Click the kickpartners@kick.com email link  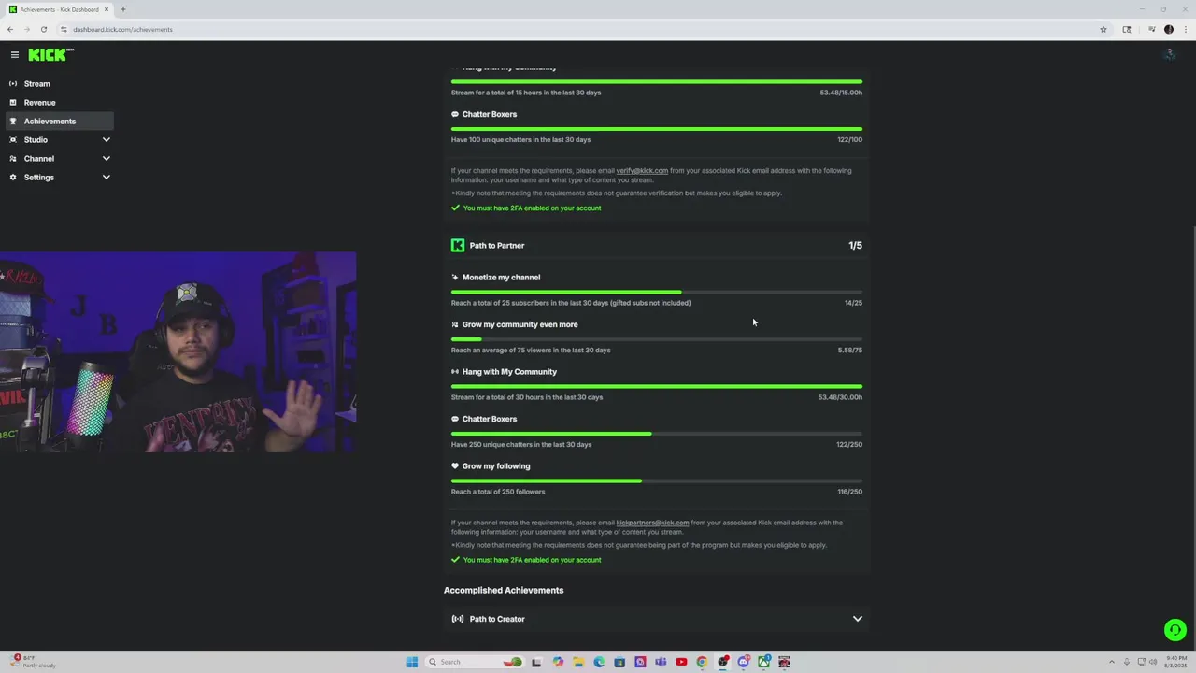click(x=652, y=523)
